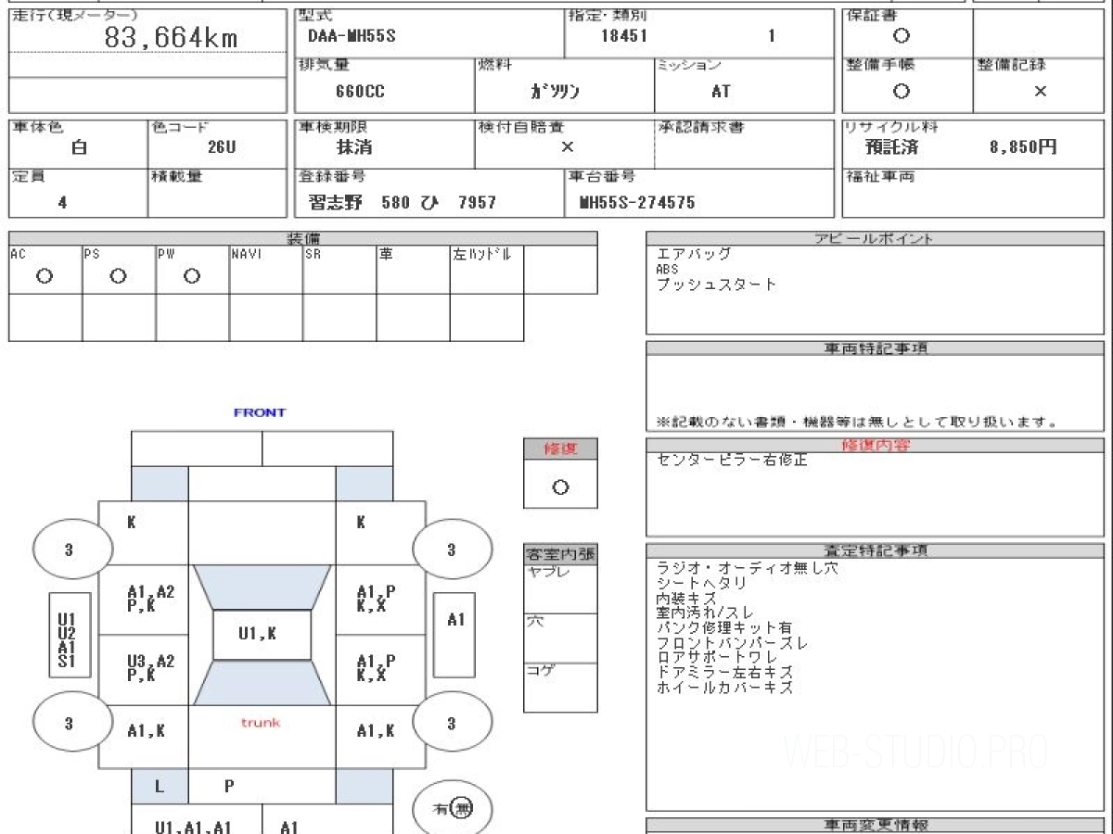Select the note フロントバンパースレ
This screenshot has height=834, width=1113.
(x=732, y=643)
